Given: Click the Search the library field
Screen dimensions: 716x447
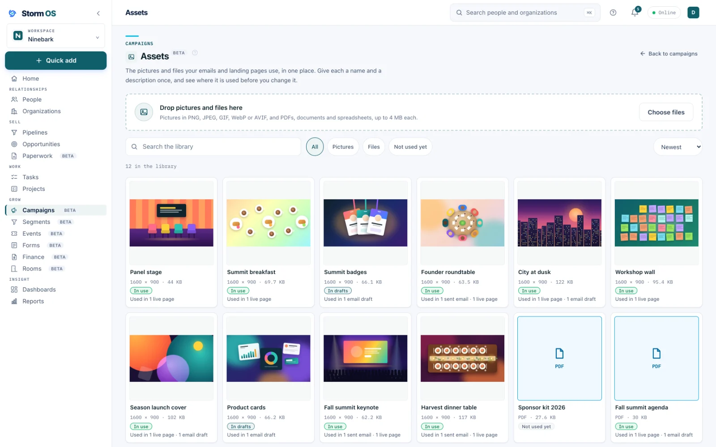Looking at the screenshot, I should point(213,147).
